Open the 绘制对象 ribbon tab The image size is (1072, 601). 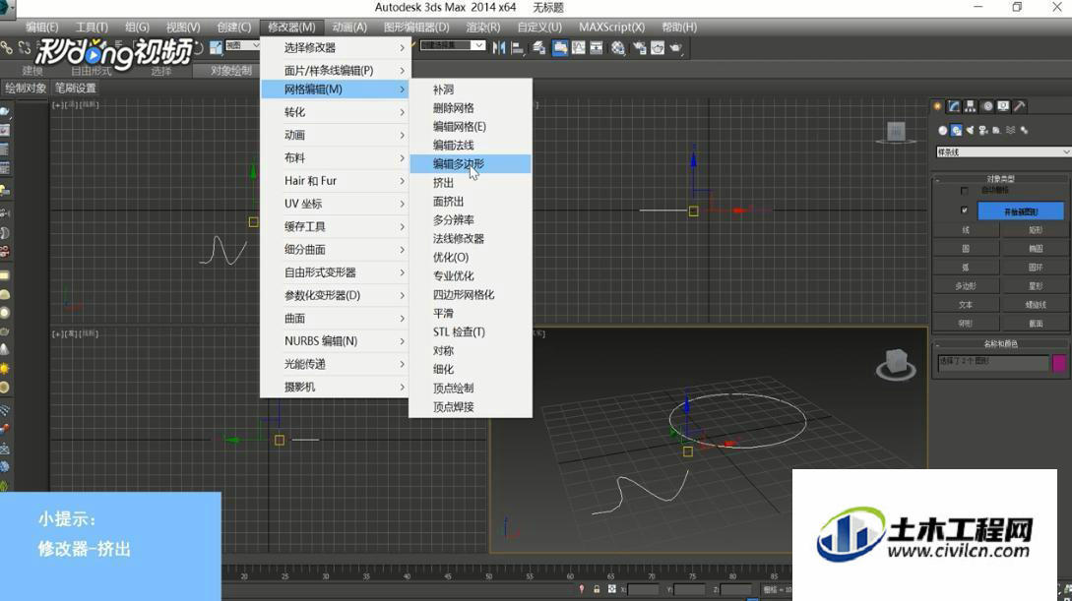[x=26, y=89]
